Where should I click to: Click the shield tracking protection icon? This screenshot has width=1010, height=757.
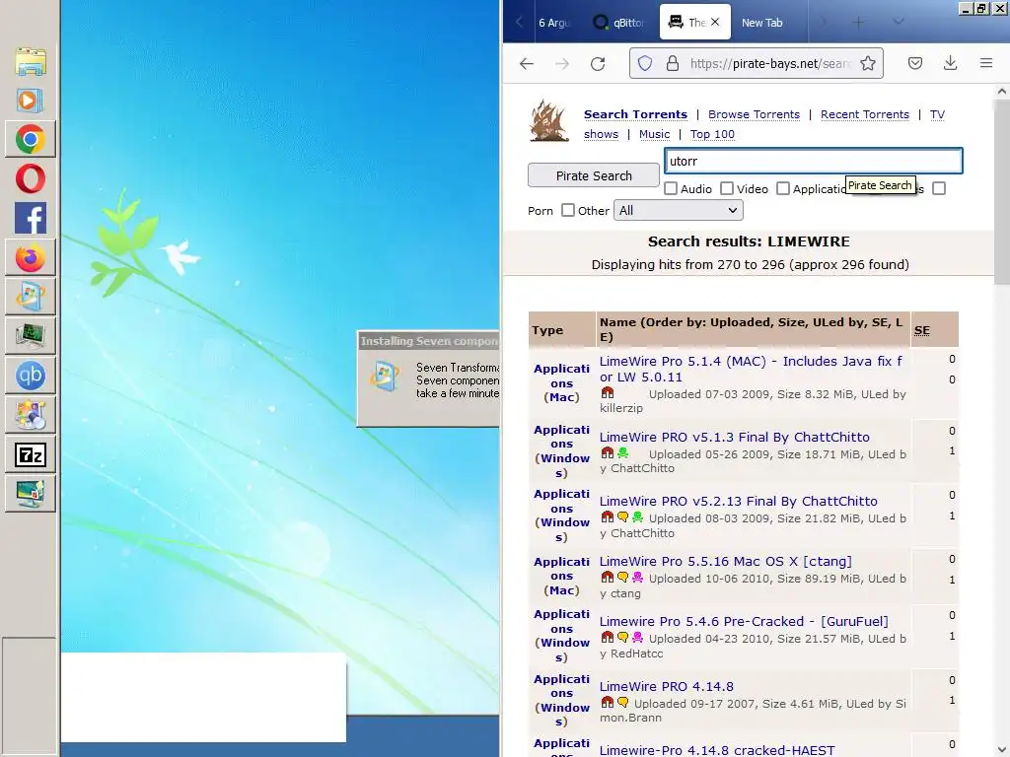tap(645, 63)
